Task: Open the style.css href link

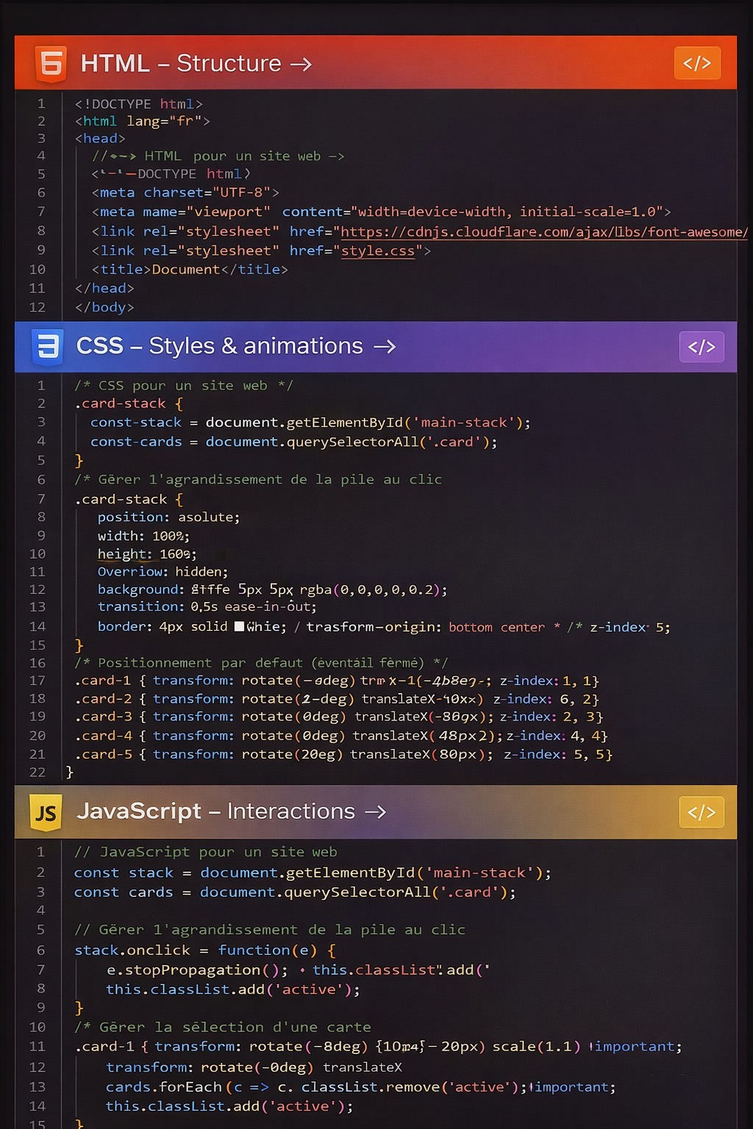Action: pyautogui.click(x=378, y=251)
